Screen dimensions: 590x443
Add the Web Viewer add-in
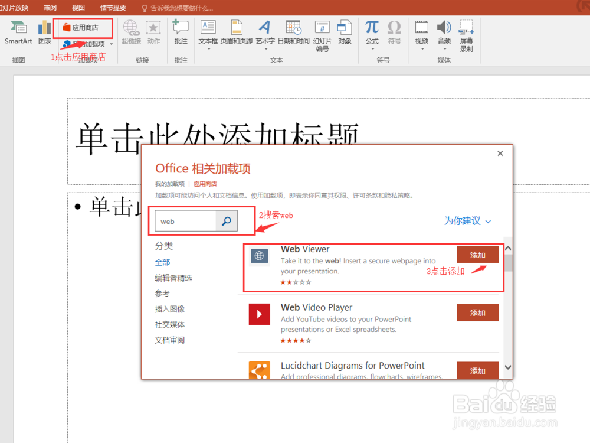(x=477, y=255)
